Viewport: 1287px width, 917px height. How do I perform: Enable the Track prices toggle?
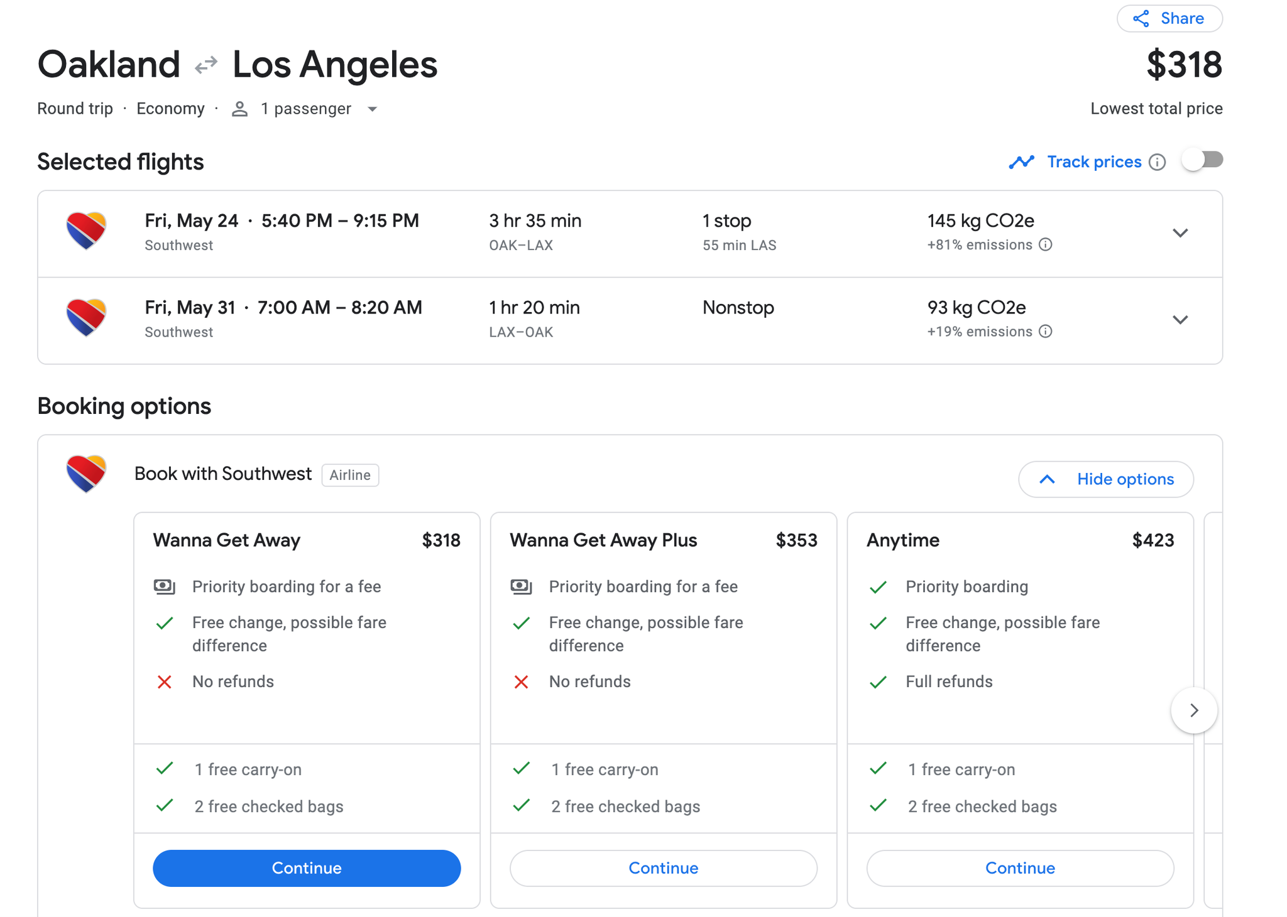coord(1202,160)
